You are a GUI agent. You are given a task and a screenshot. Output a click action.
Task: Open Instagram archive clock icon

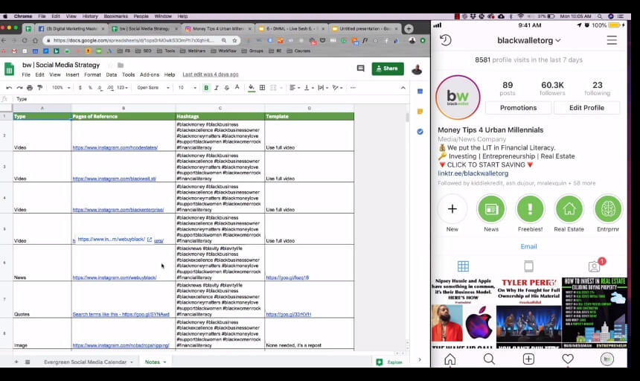pos(445,40)
